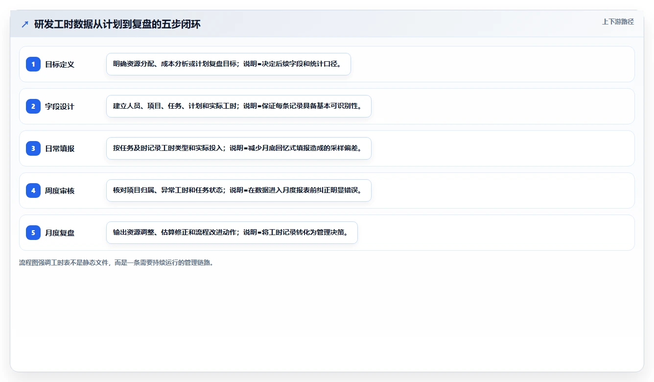Click the 字段设计 step label
654x382 pixels.
tap(60, 106)
